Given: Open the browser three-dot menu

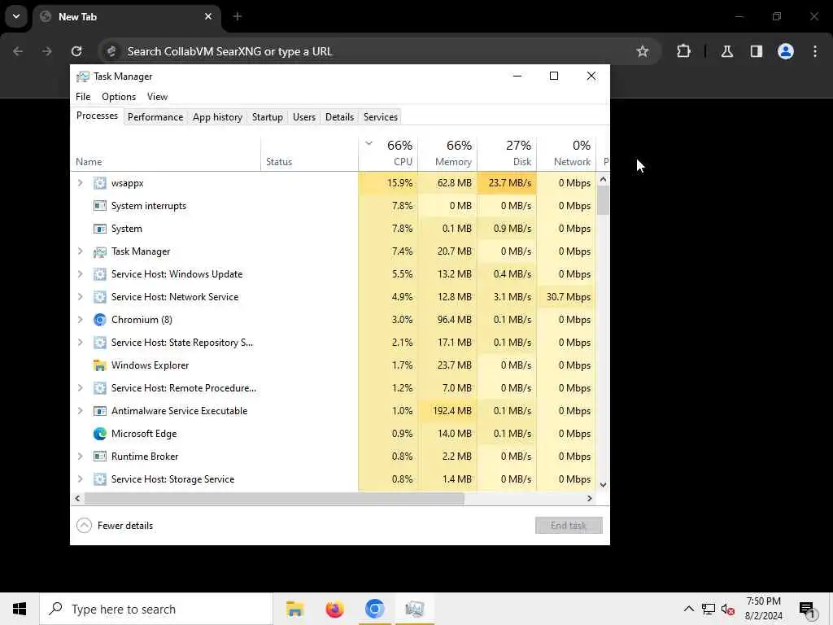Looking at the screenshot, I should click(x=815, y=51).
